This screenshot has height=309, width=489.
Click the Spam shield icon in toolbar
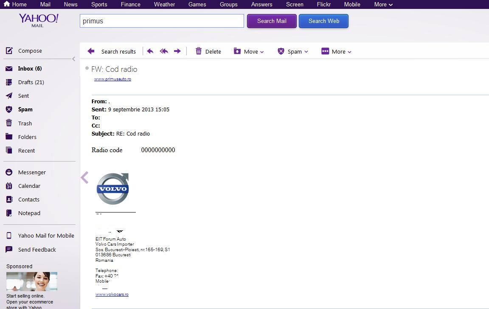click(281, 51)
